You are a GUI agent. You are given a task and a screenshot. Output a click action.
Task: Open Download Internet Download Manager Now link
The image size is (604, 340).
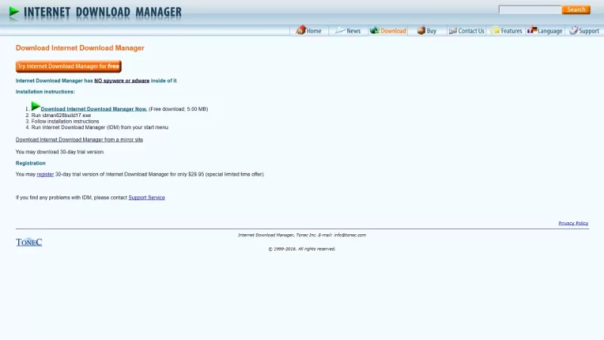[x=94, y=109]
